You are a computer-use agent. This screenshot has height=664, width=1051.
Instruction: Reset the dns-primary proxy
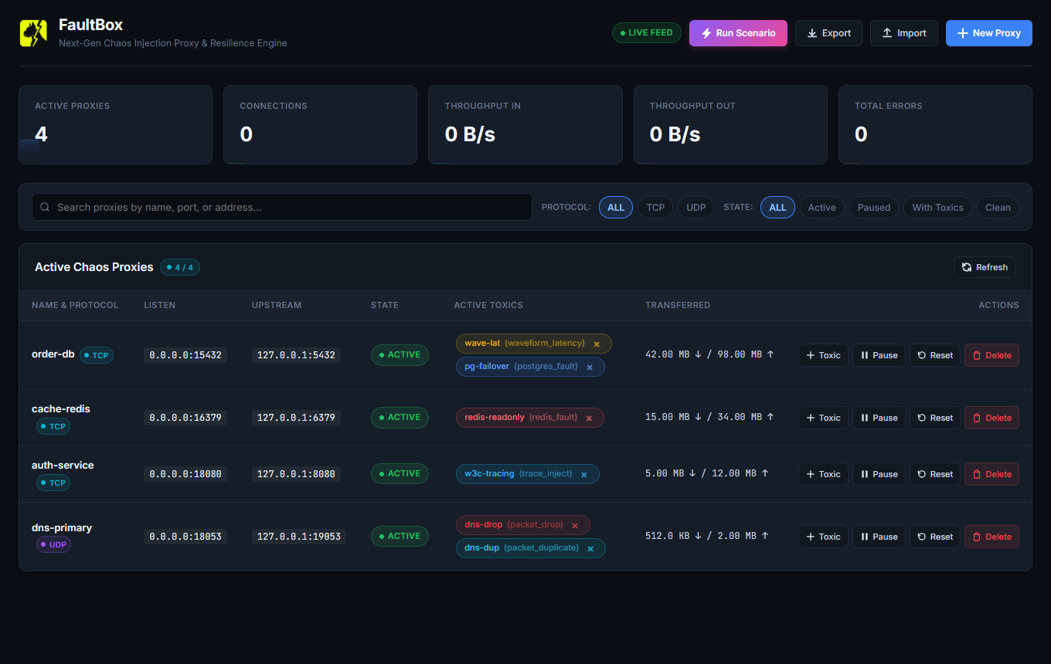click(935, 537)
